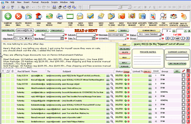
Task: Click red status dot in row 1
Action: click(x=128, y=75)
